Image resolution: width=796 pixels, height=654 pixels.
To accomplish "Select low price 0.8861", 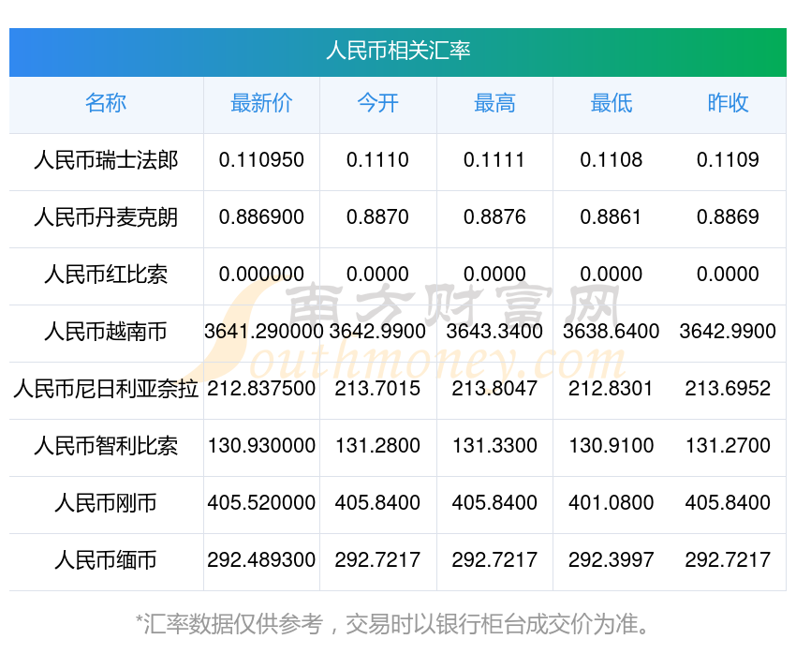I will tap(612, 217).
